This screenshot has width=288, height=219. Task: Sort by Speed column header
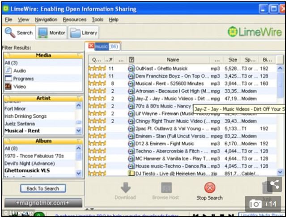[x=250, y=60]
